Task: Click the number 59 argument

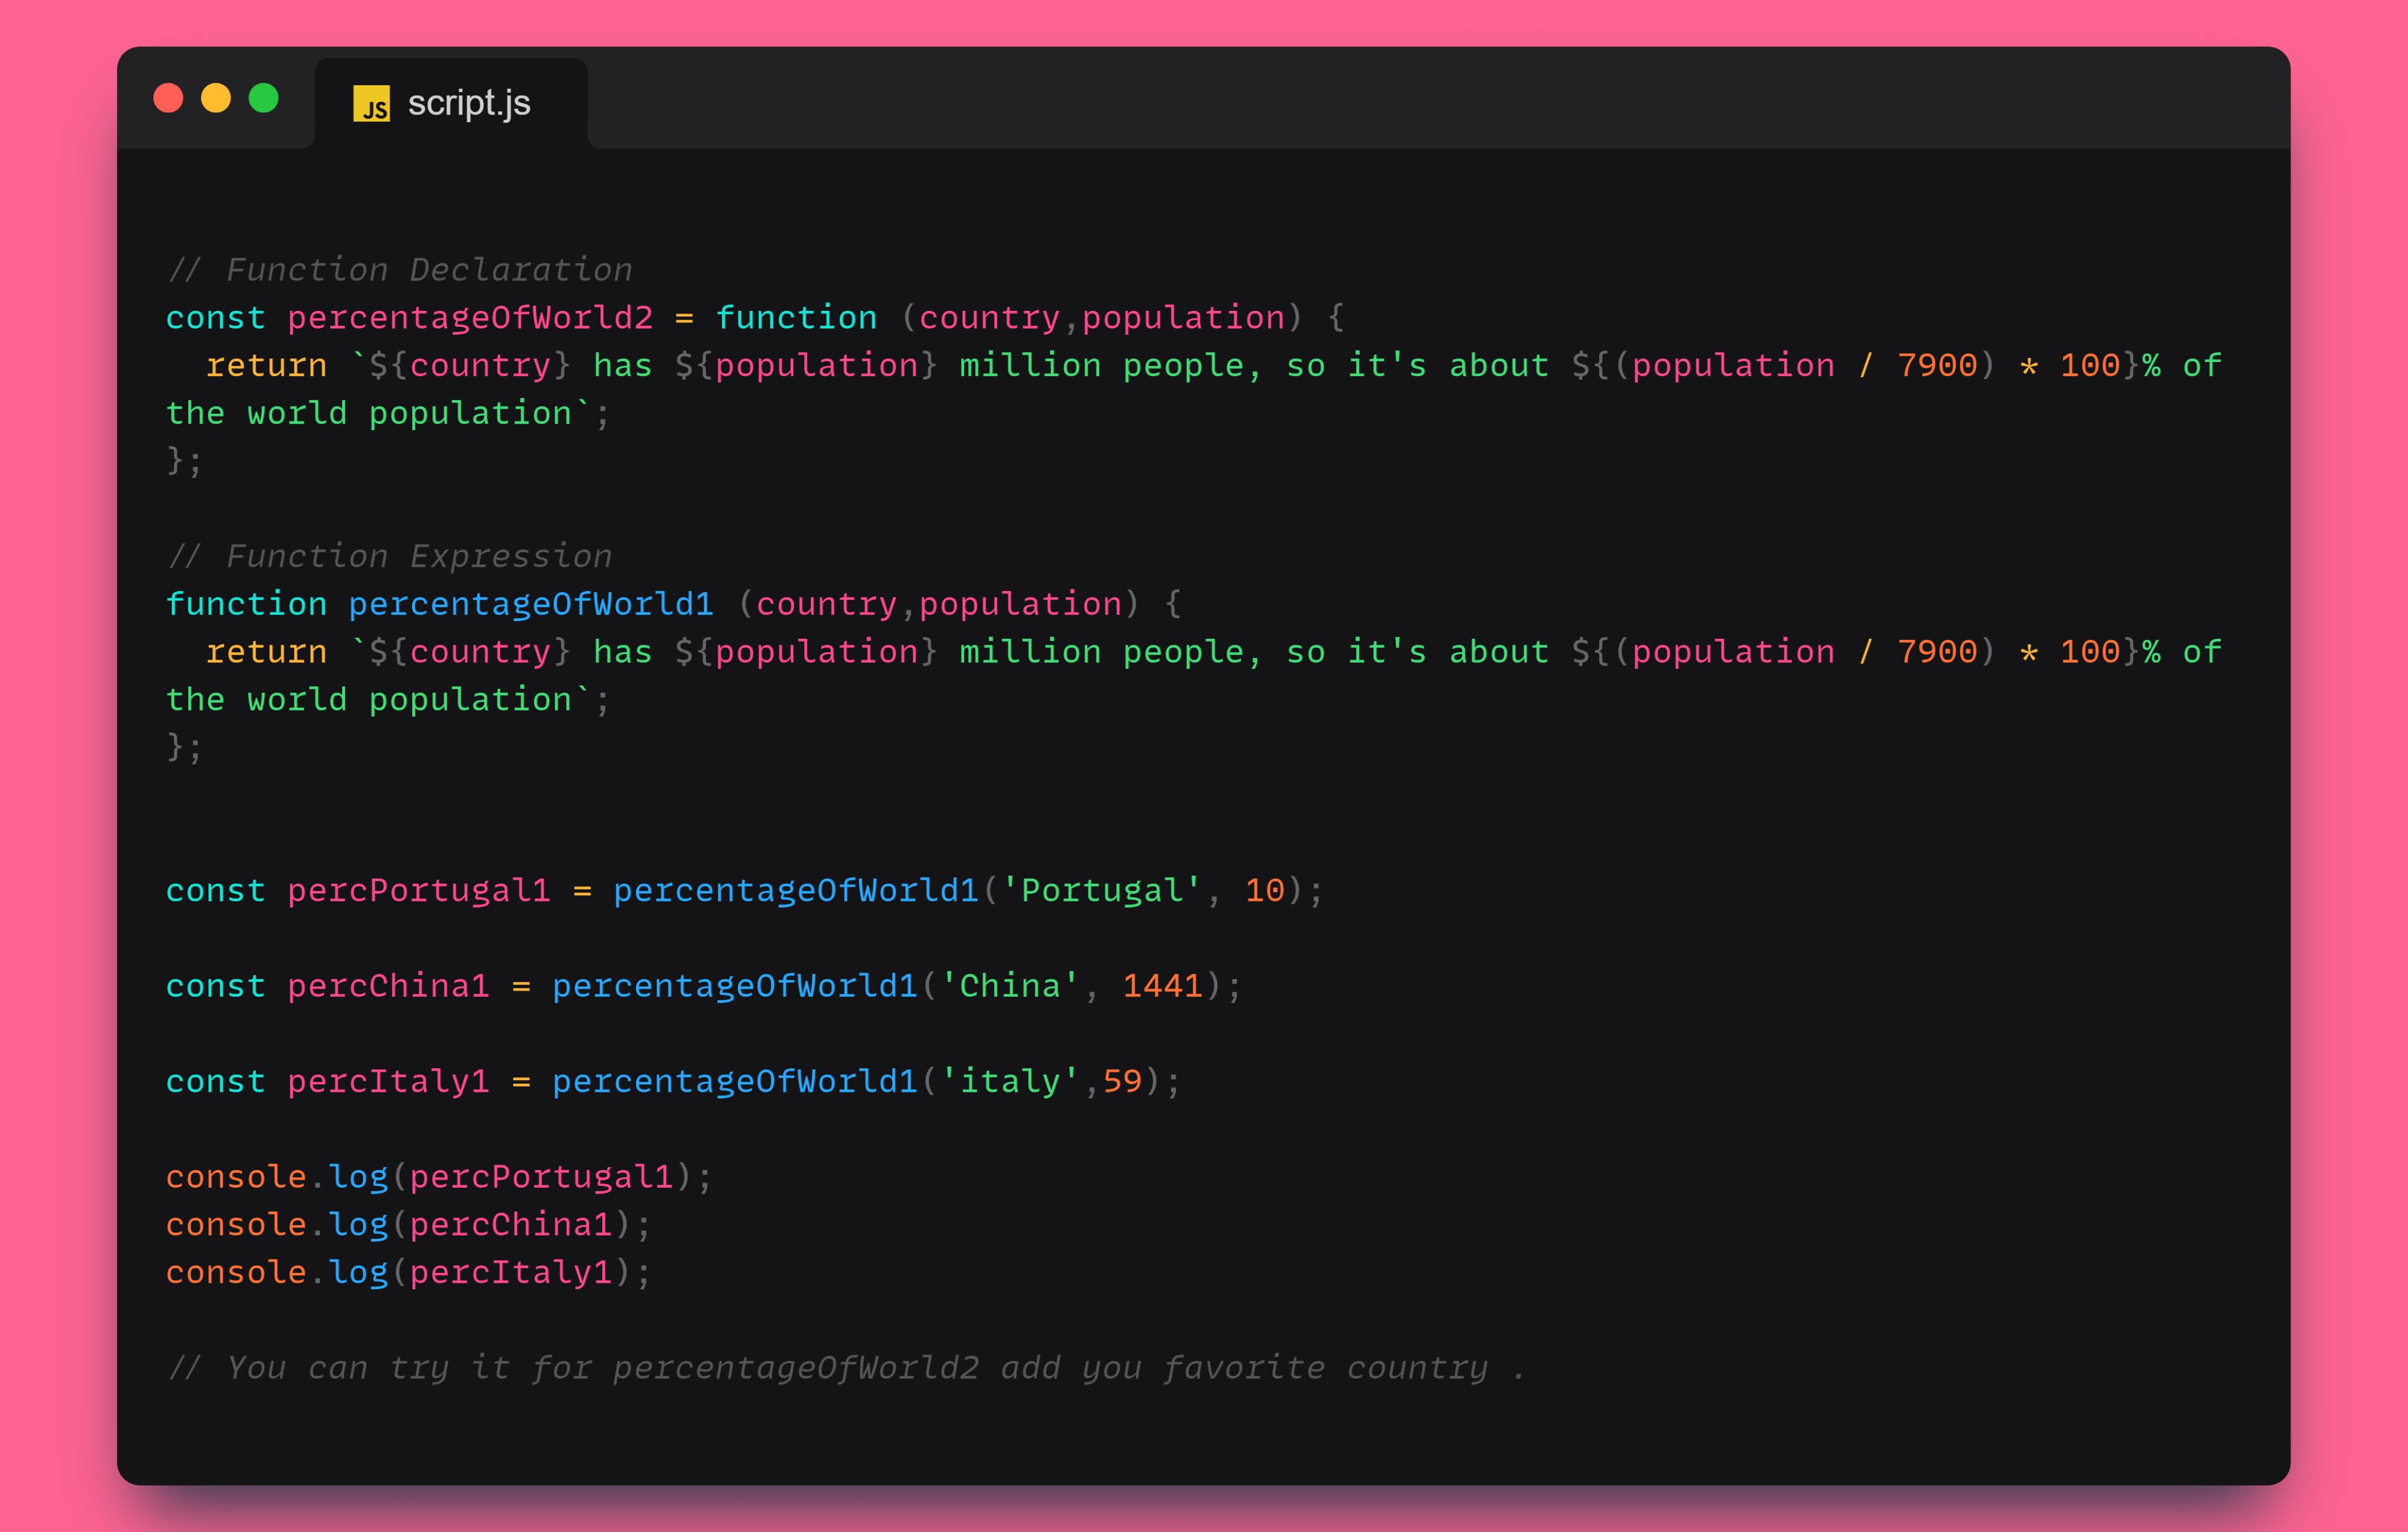Action: click(x=1122, y=1081)
